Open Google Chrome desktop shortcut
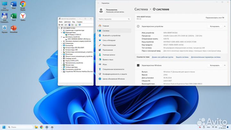The height and width of the screenshot is (130, 231). click(x=23, y=5)
